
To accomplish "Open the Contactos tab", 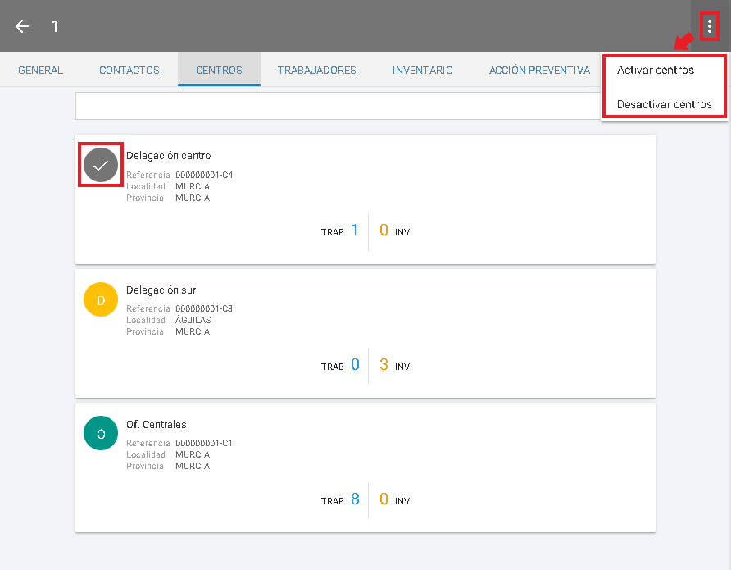I will 129,71.
